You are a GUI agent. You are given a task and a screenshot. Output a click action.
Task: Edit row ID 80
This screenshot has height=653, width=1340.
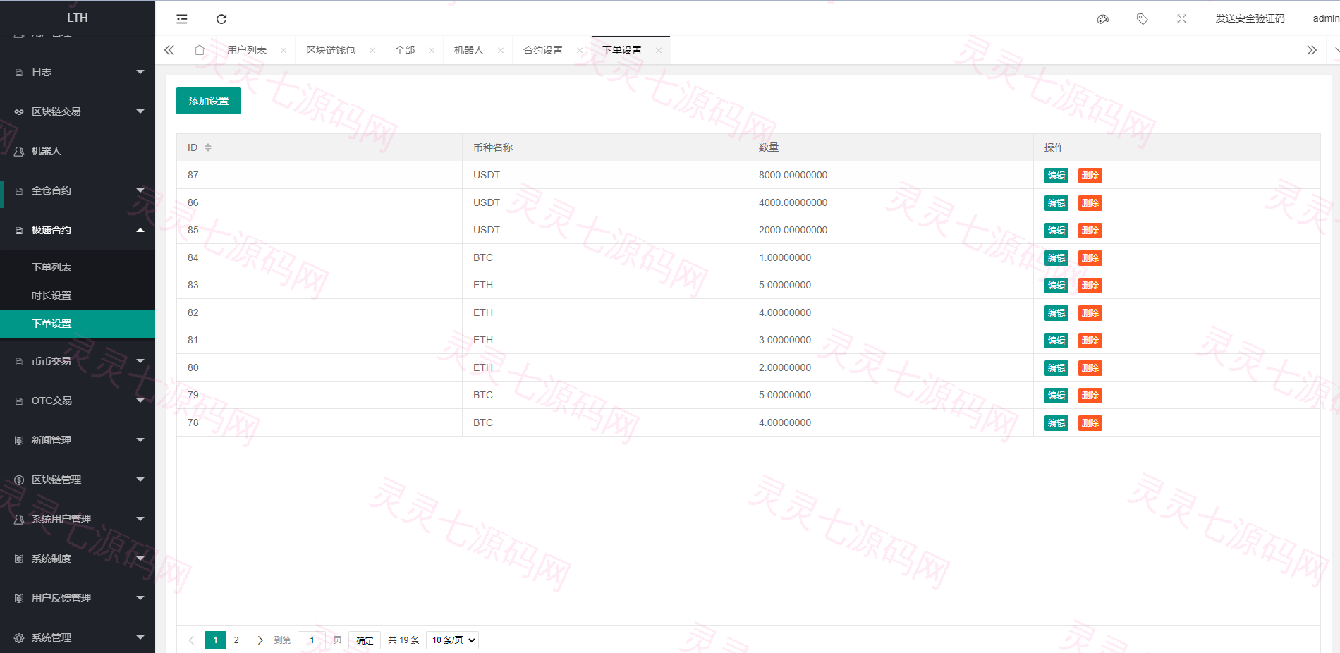pos(1056,368)
